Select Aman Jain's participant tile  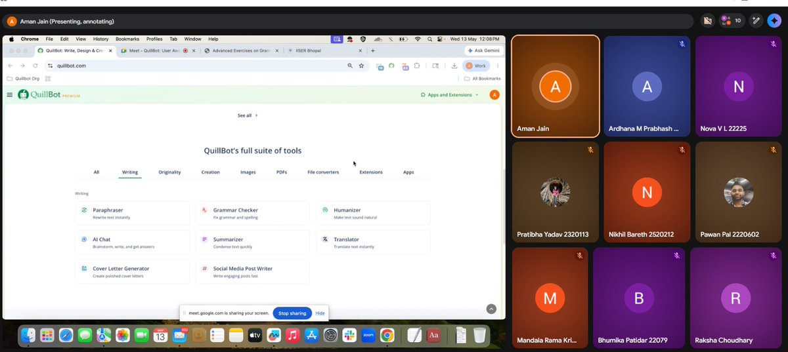pyautogui.click(x=555, y=86)
